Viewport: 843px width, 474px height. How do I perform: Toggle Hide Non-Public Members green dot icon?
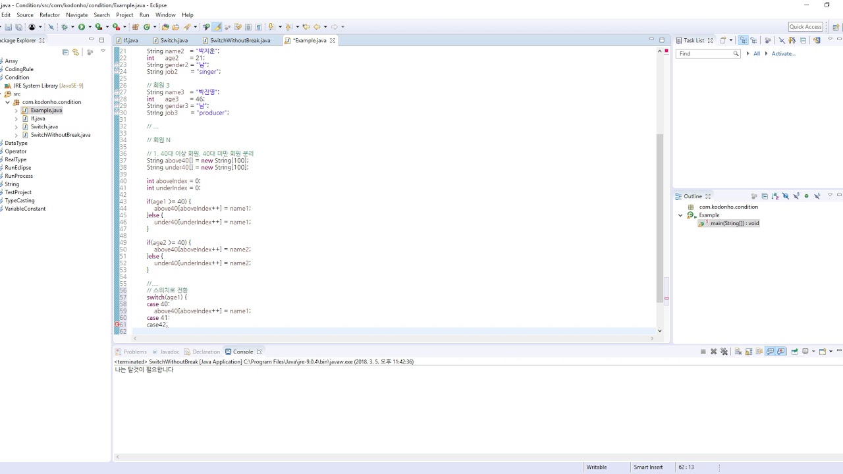tap(806, 196)
